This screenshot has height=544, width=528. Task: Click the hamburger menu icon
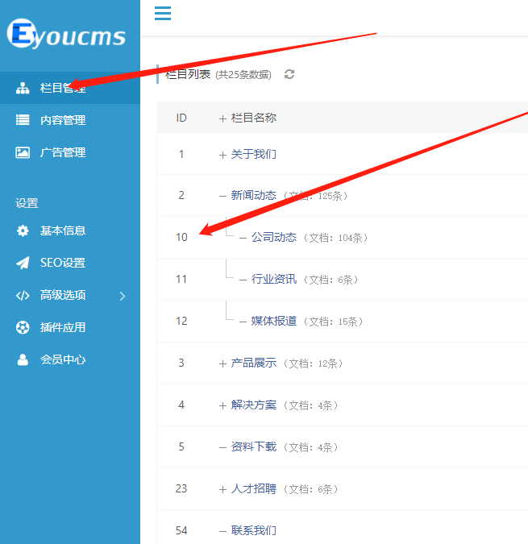163,13
